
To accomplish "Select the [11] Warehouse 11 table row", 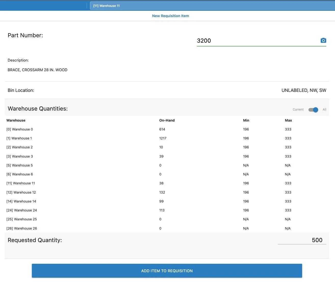I will pos(167,183).
